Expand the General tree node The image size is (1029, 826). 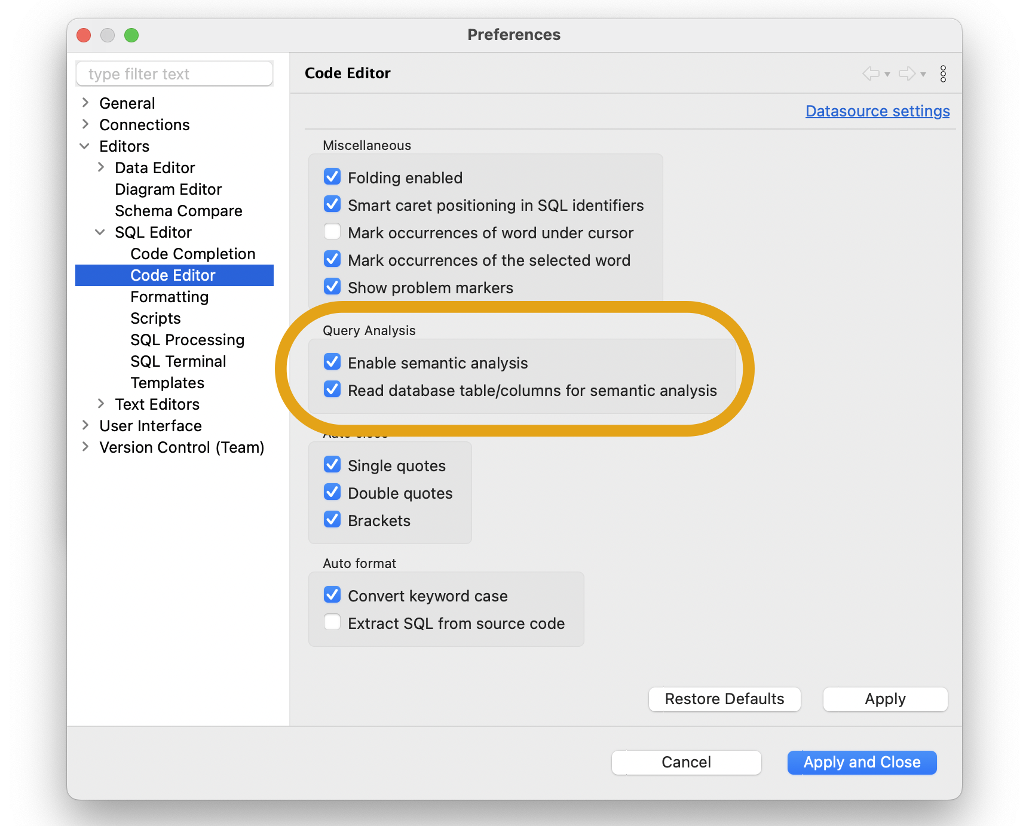85,103
